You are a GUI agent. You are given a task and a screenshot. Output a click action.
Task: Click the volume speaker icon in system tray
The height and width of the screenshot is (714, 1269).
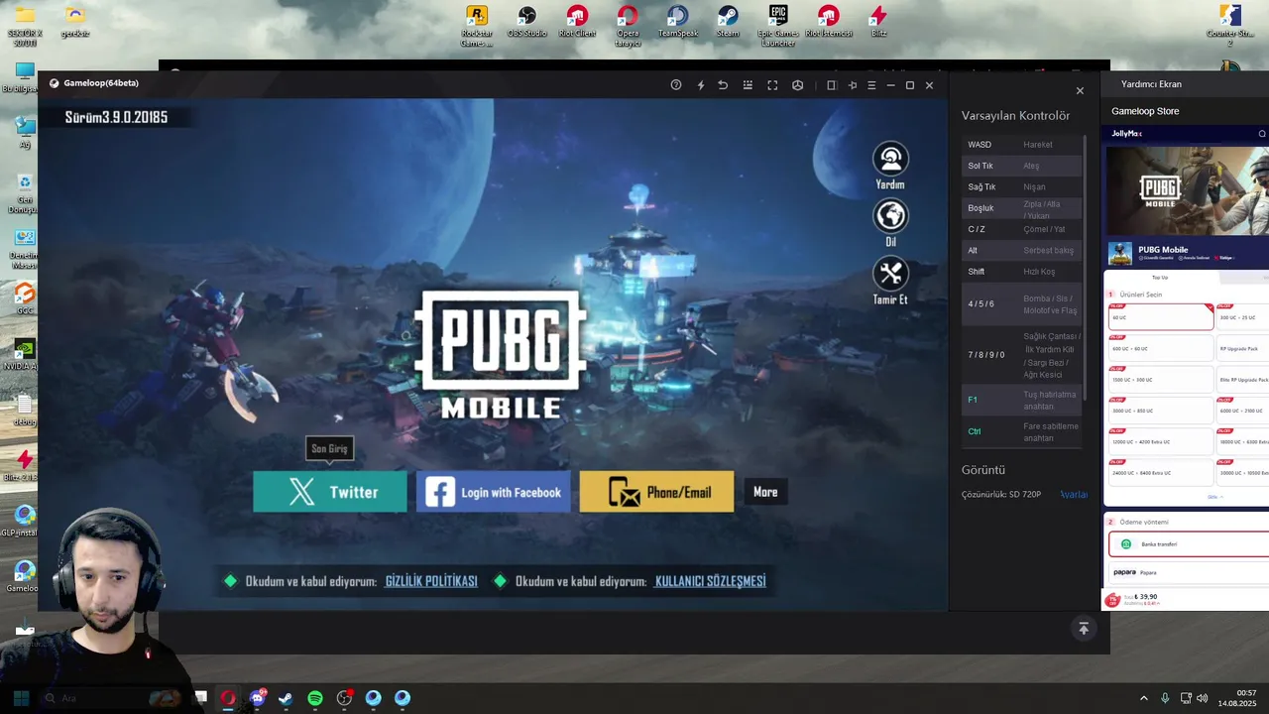coord(1203,698)
